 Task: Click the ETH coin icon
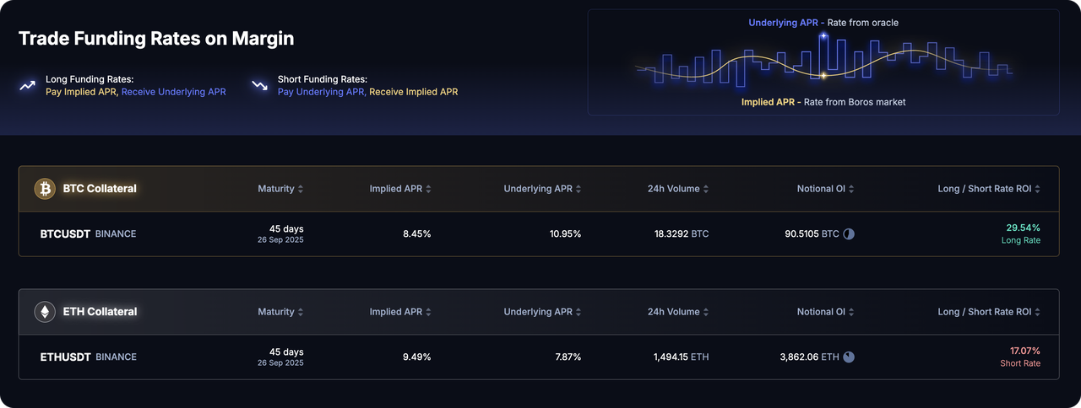coord(45,312)
